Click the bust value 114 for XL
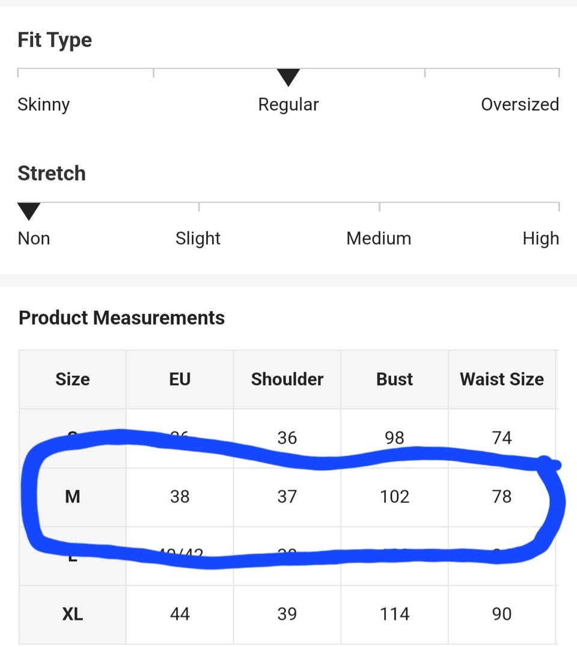The height and width of the screenshot is (647, 577). pos(394,615)
